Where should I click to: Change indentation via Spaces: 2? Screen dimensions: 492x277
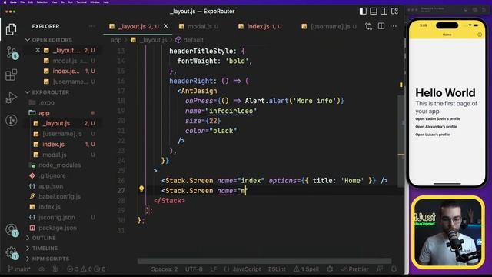(164, 269)
